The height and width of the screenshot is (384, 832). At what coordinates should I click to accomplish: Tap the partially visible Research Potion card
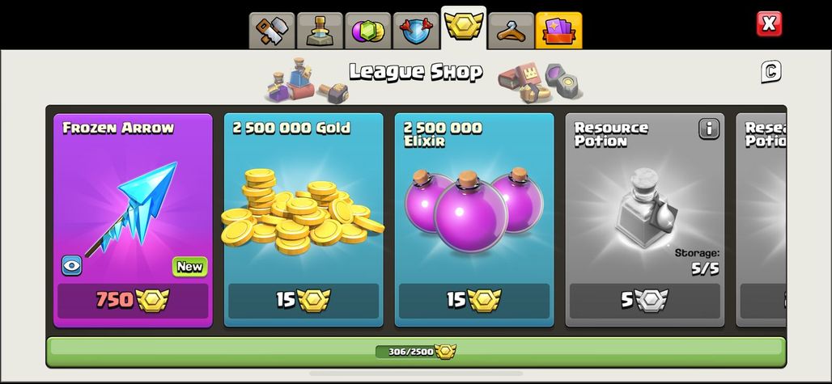click(x=761, y=220)
